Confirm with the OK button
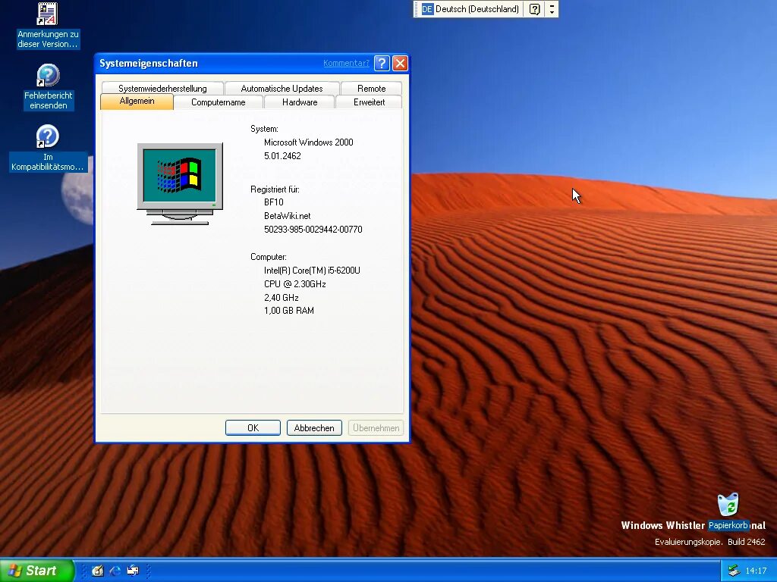 click(x=253, y=427)
